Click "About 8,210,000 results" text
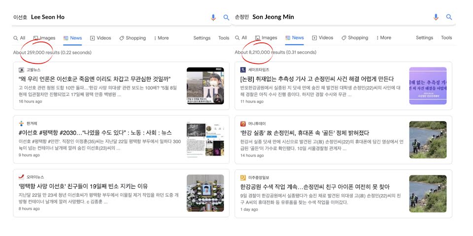This screenshot has width=473, height=236. [x=260, y=53]
